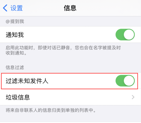Tap the blank white middle of the 垃圾信息 row
Screen dimensions: 141x123
tap(80, 97)
